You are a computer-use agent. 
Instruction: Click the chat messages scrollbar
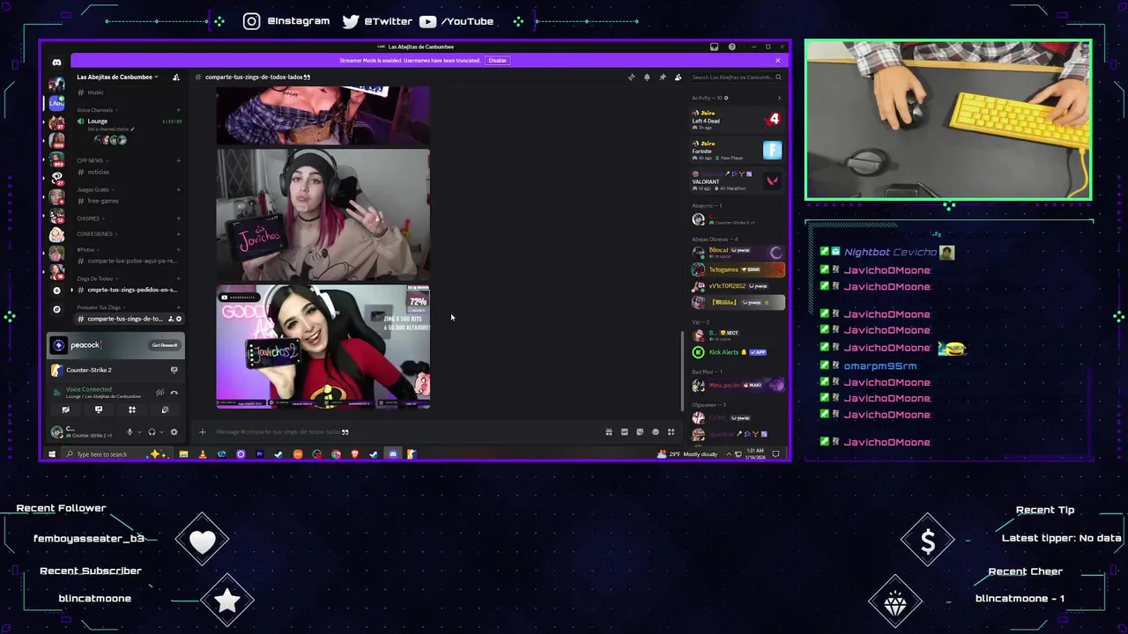681,370
